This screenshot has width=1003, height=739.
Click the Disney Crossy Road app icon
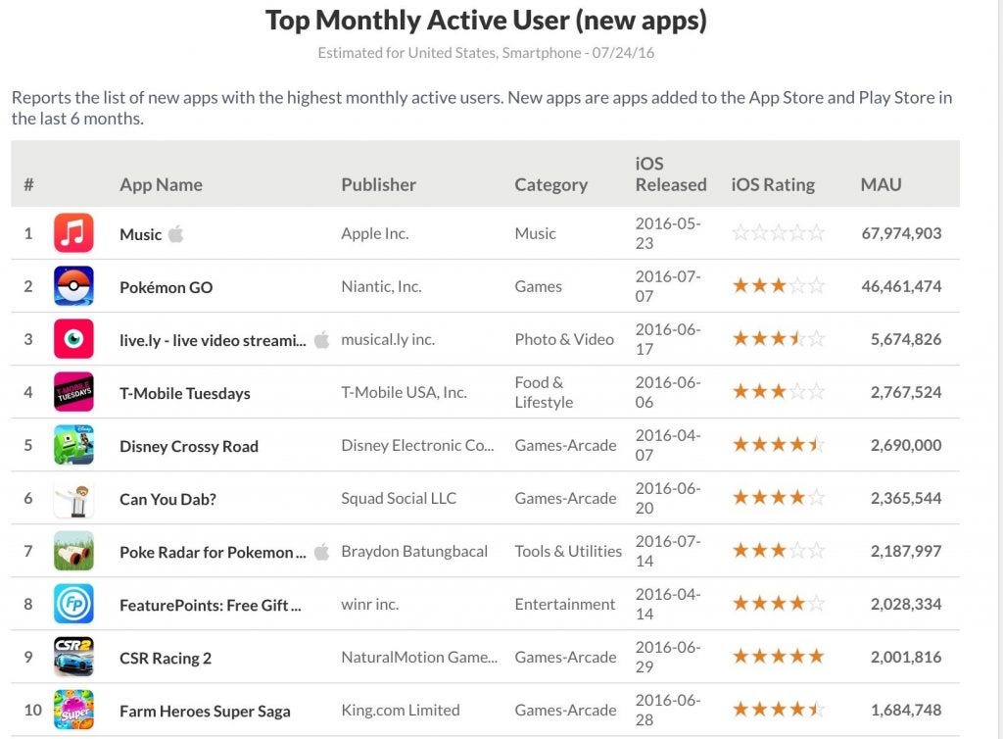pos(73,445)
